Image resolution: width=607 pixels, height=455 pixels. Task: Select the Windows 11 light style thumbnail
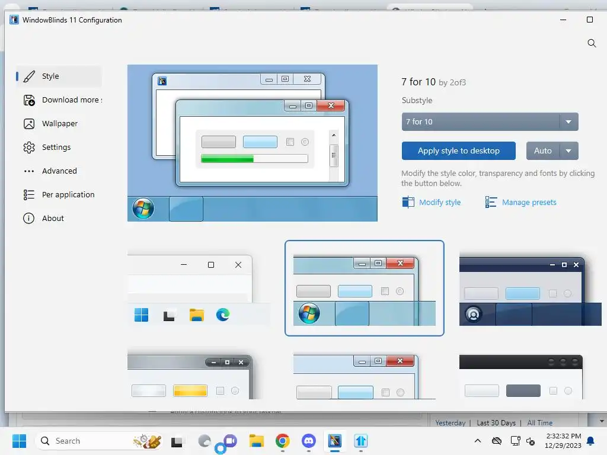point(199,289)
